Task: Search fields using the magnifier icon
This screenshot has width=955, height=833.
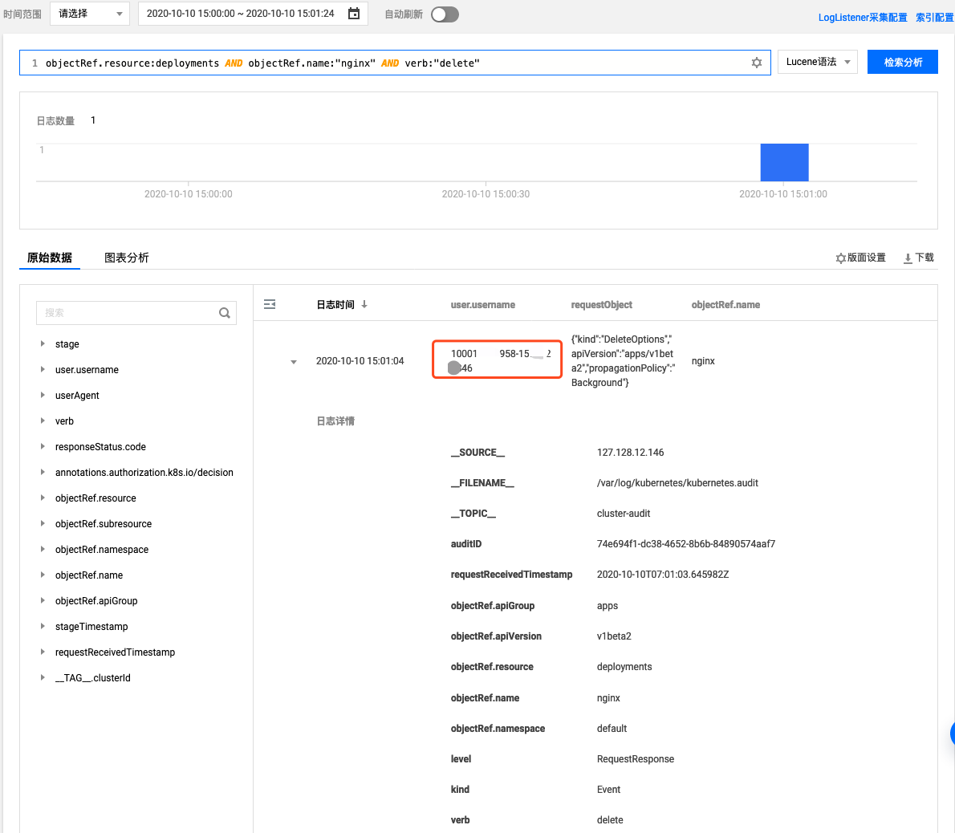Action: (x=225, y=313)
